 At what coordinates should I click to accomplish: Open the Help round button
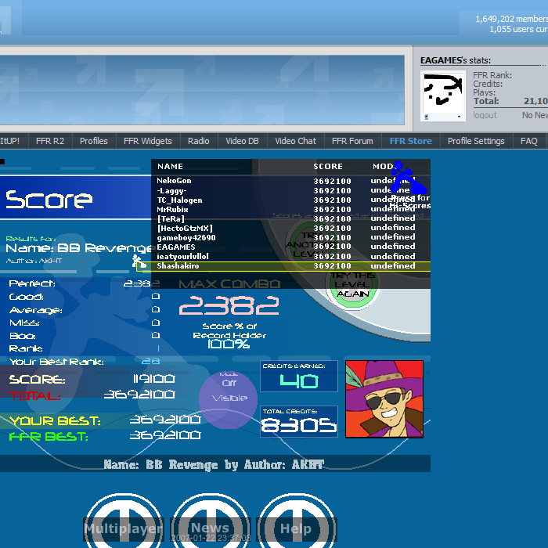tap(296, 521)
